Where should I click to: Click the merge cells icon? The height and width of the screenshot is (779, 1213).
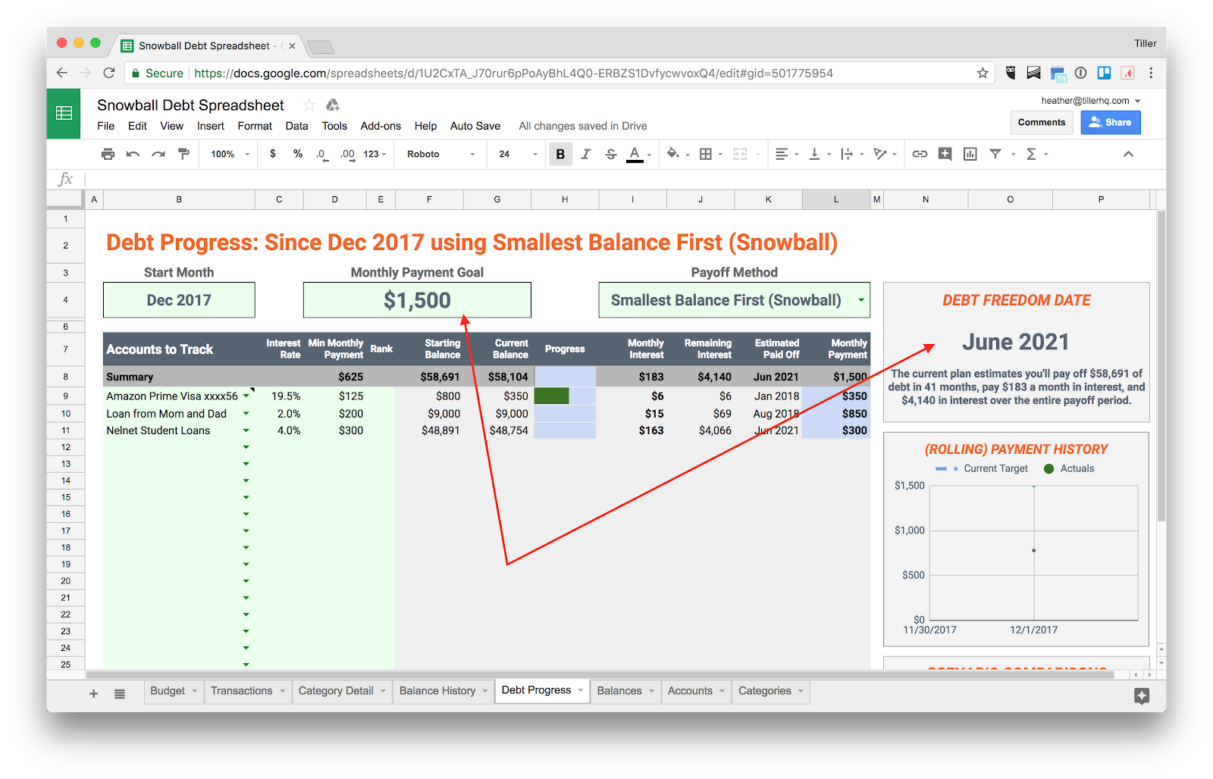[740, 154]
